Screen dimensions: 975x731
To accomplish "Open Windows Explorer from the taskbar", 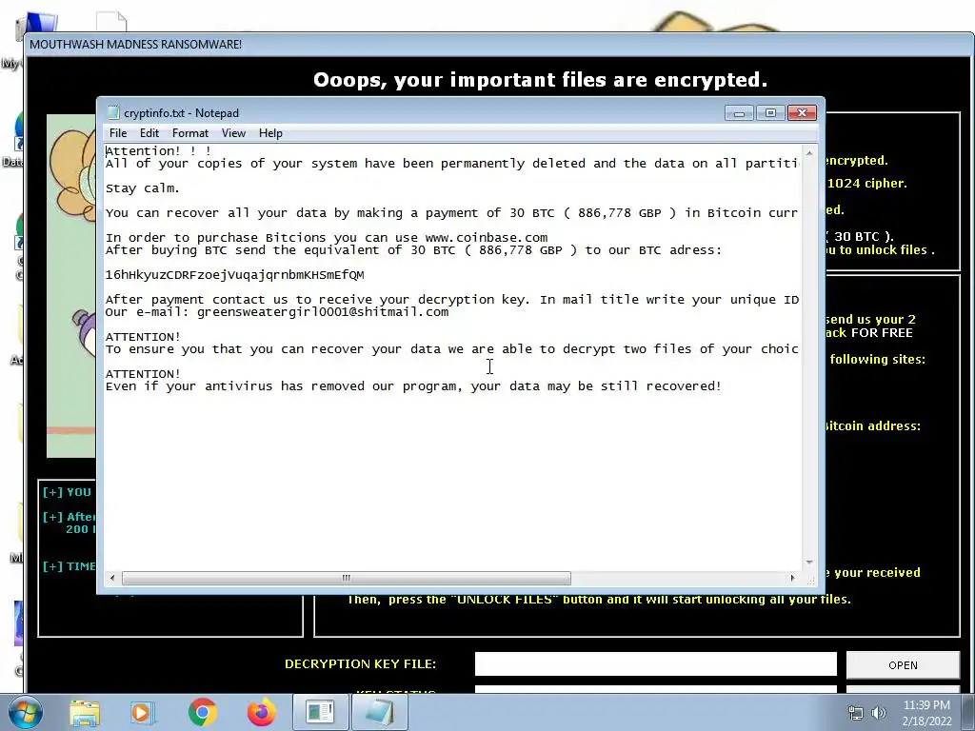I will tap(85, 712).
